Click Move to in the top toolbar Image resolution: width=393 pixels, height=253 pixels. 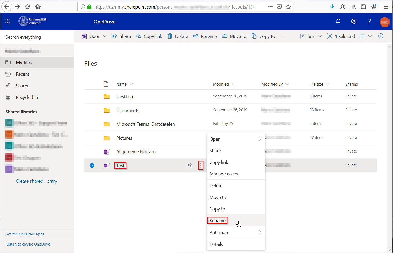click(x=234, y=36)
